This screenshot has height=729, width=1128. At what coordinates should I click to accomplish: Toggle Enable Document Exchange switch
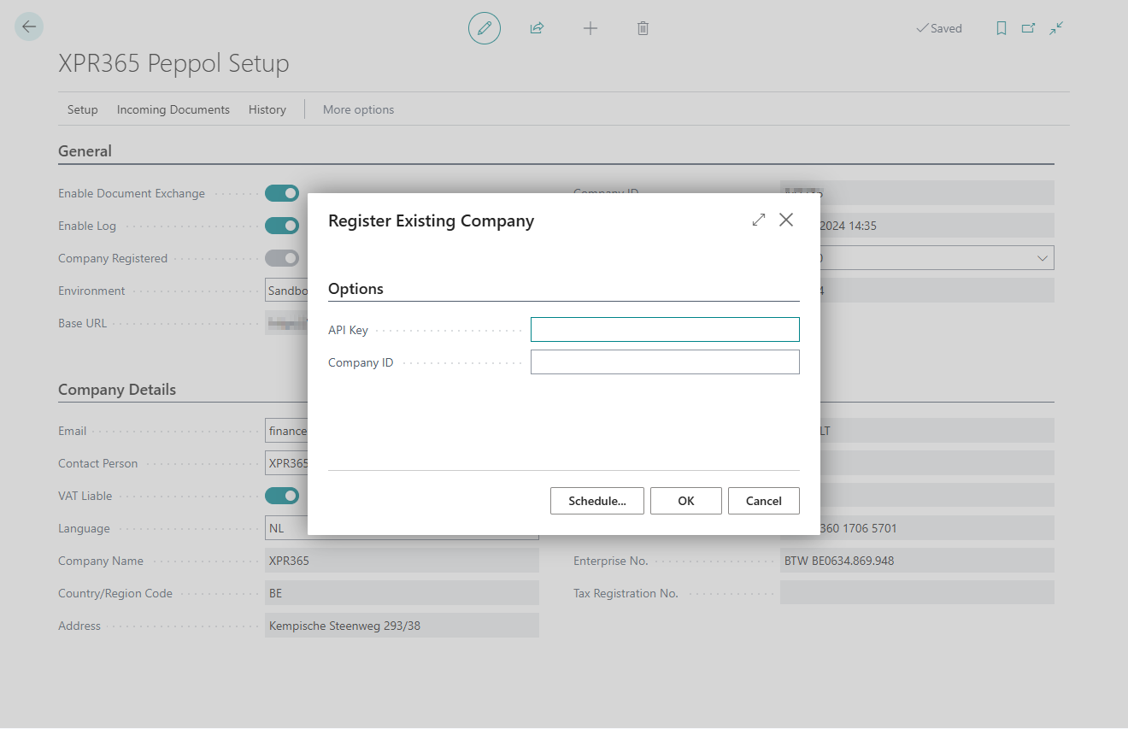[282, 193]
